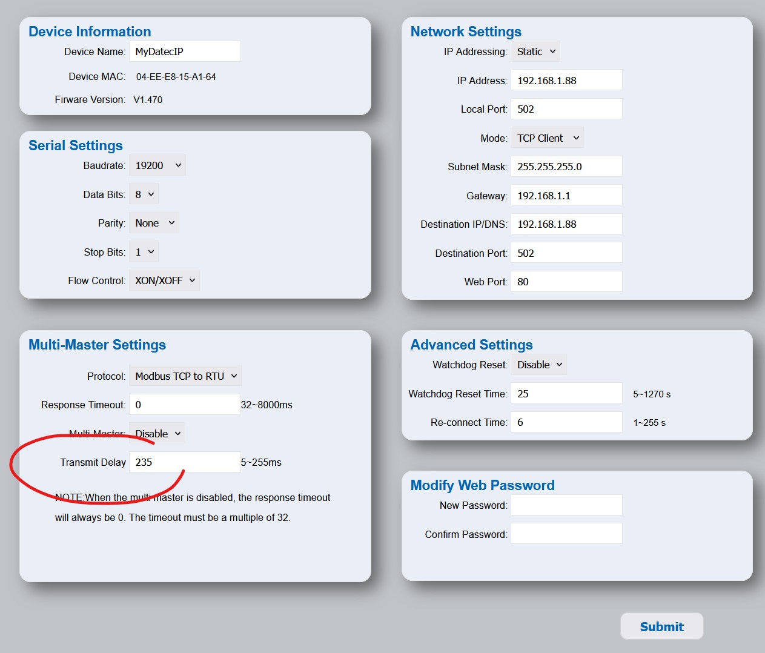Click the Transmit Delay field
This screenshot has width=765, height=653.
pos(185,462)
